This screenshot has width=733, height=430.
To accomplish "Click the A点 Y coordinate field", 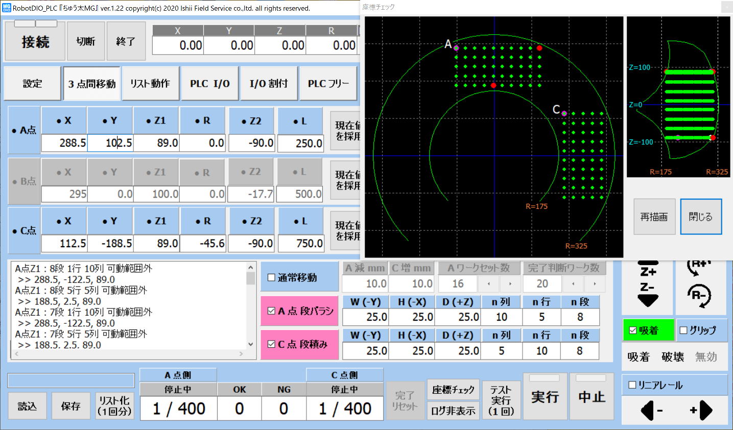I will pyautogui.click(x=110, y=143).
